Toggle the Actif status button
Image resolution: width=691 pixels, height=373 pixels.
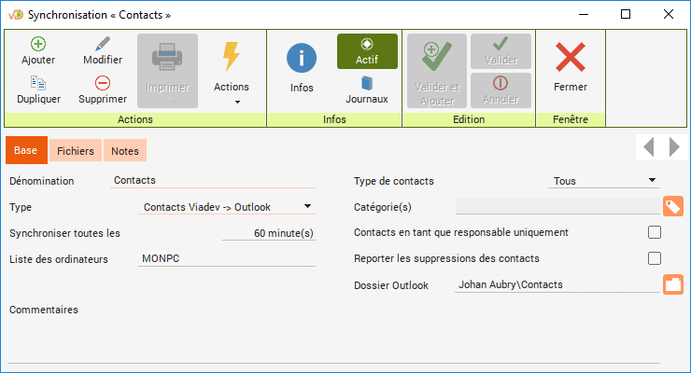367,51
